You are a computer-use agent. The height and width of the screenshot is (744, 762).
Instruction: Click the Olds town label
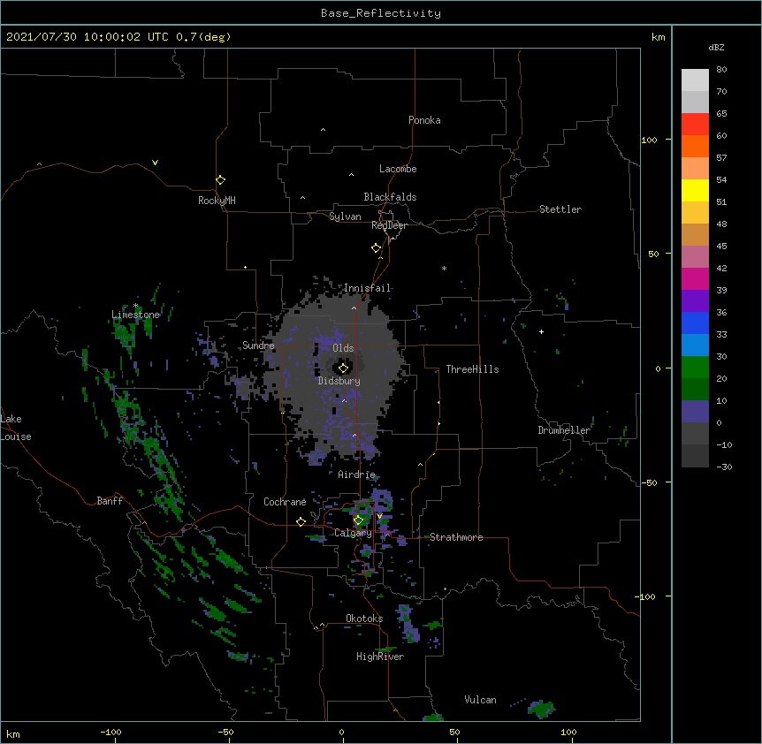pyautogui.click(x=343, y=348)
